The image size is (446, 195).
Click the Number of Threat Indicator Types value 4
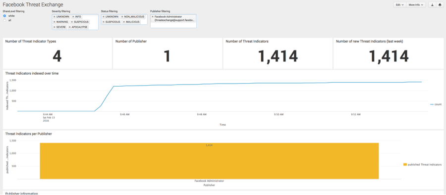coord(57,56)
